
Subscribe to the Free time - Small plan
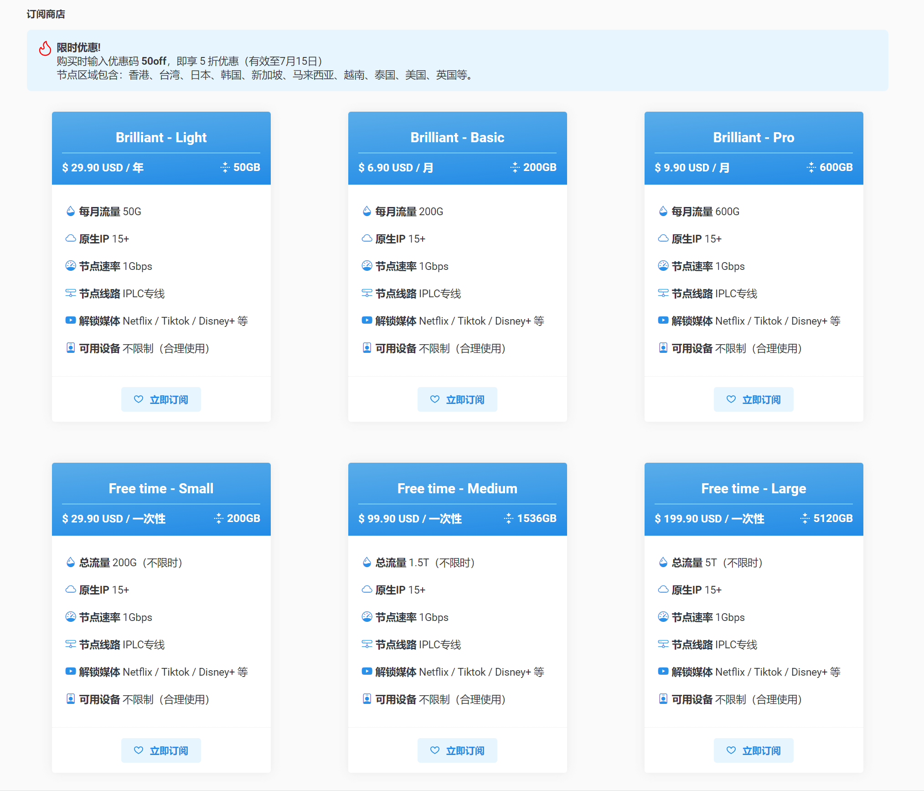click(x=161, y=750)
